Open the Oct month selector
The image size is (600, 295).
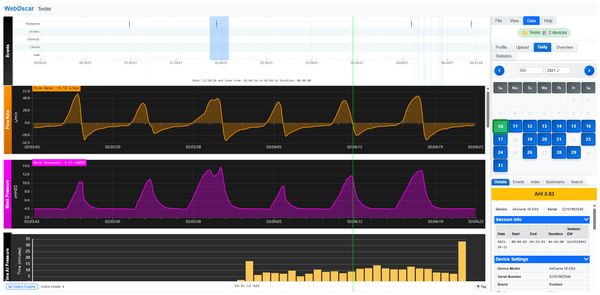(530, 71)
